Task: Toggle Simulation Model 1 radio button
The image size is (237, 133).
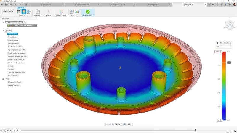Action: tap(25, 22)
